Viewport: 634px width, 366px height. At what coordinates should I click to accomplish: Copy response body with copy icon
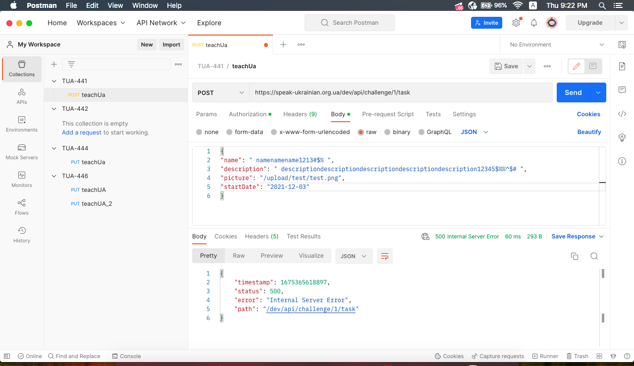(x=575, y=256)
